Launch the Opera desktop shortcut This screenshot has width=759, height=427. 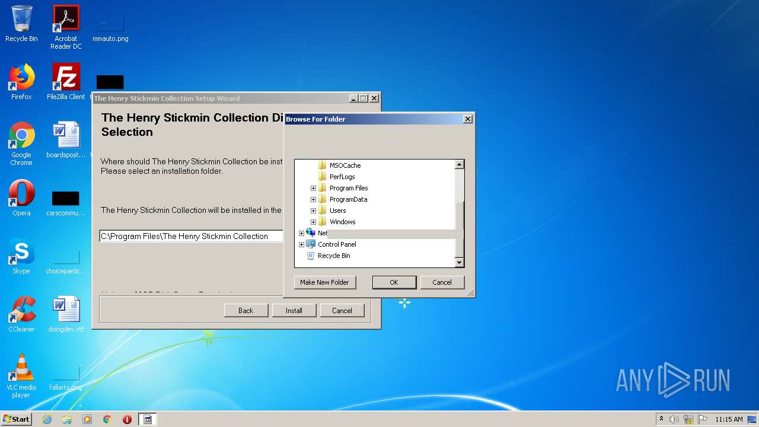[x=21, y=198]
